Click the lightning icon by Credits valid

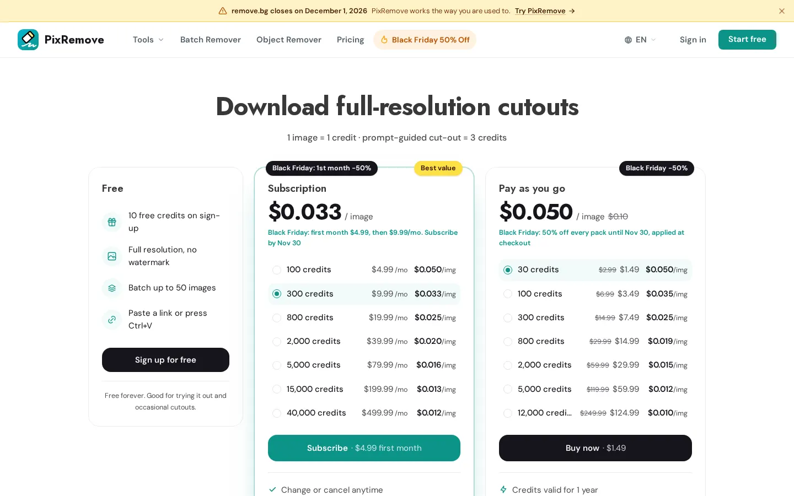[503, 489]
